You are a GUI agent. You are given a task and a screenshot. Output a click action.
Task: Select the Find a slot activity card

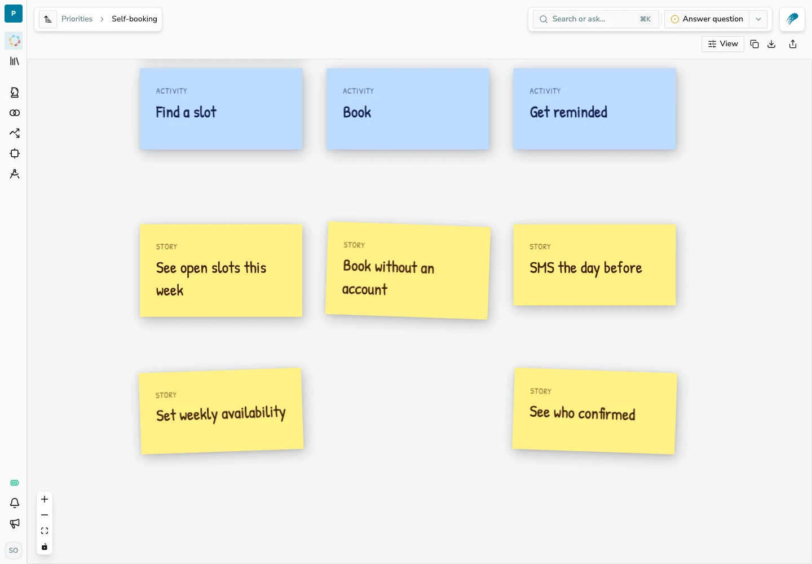point(221,109)
